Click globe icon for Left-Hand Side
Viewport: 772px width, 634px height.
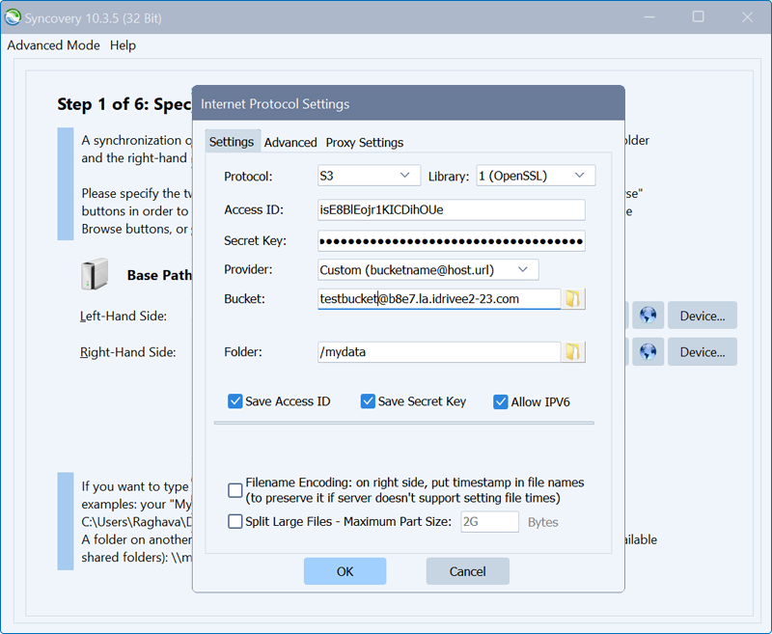click(648, 316)
